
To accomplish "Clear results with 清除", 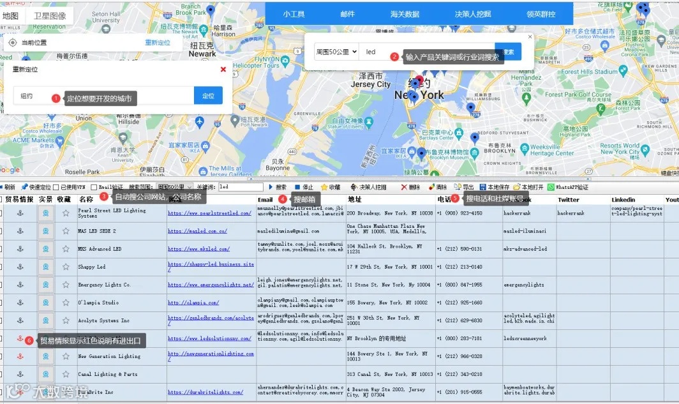I will 437,187.
